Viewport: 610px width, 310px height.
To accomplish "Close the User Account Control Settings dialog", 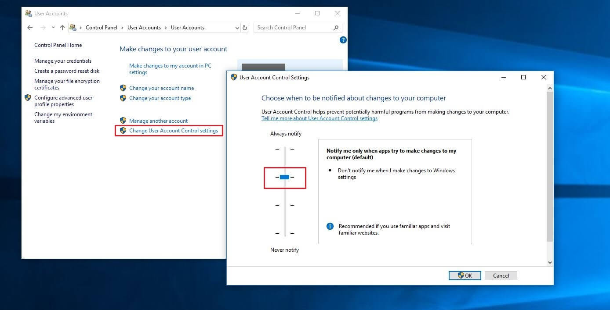I will coord(544,77).
